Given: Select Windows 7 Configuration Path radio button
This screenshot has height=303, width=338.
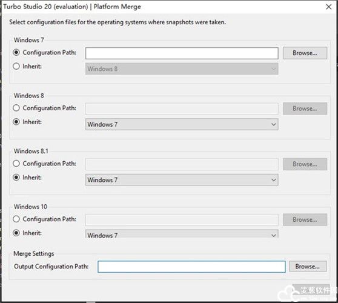Looking at the screenshot, I should [x=16, y=52].
